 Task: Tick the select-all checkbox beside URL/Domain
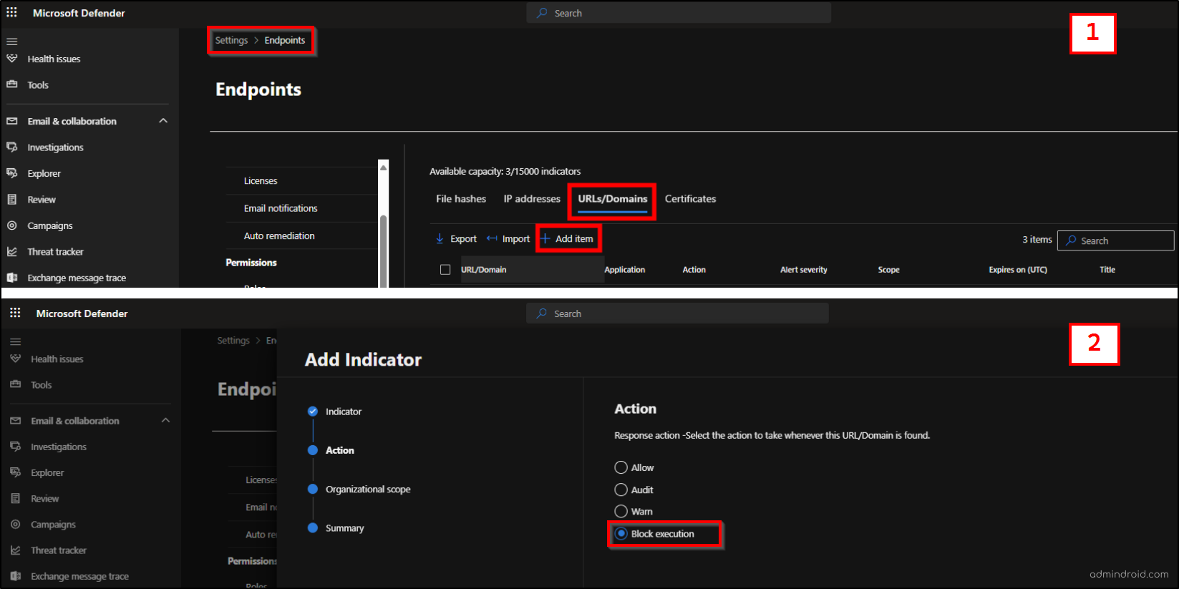point(445,270)
